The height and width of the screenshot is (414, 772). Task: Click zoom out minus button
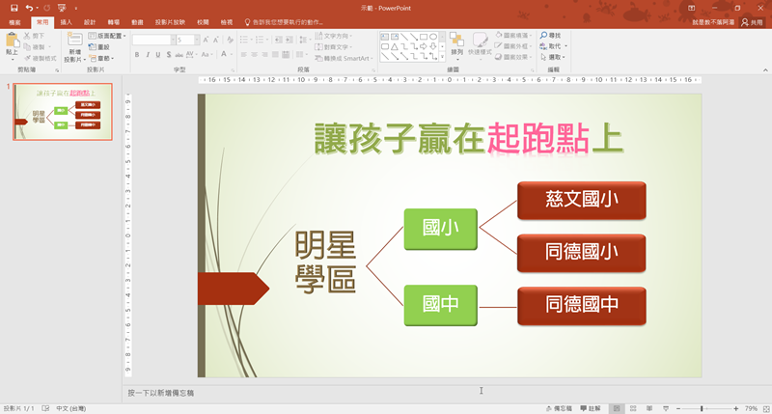pos(678,408)
